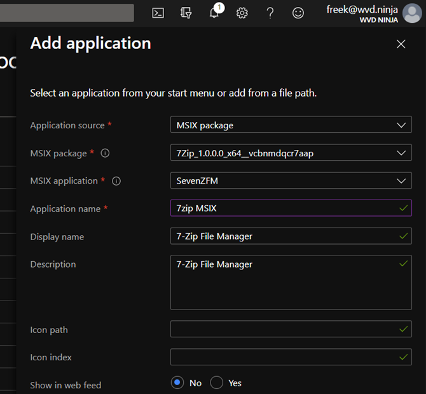Screen dimensions: 426x394
Task: Click the Icon index input field
Action: click(x=291, y=357)
